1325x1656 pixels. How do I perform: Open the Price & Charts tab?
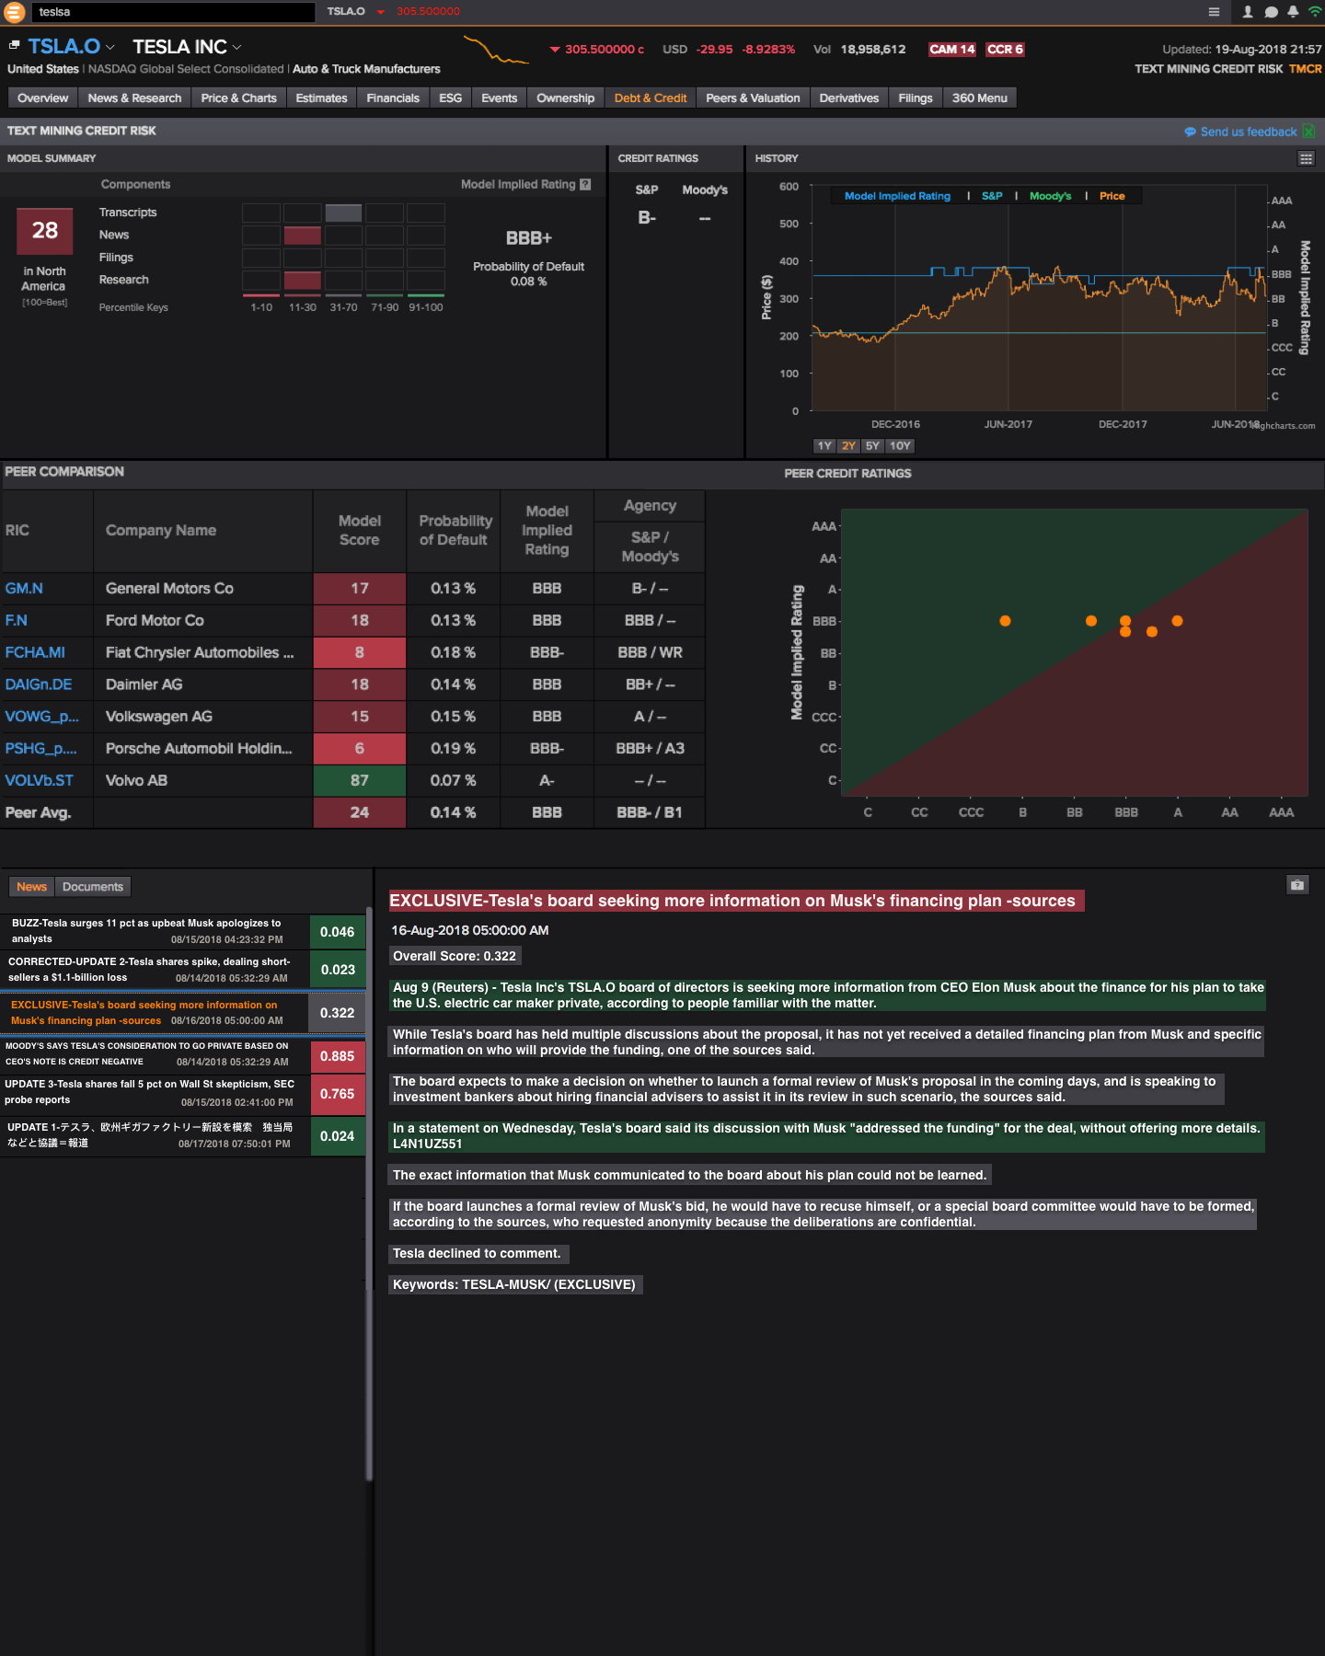[238, 98]
